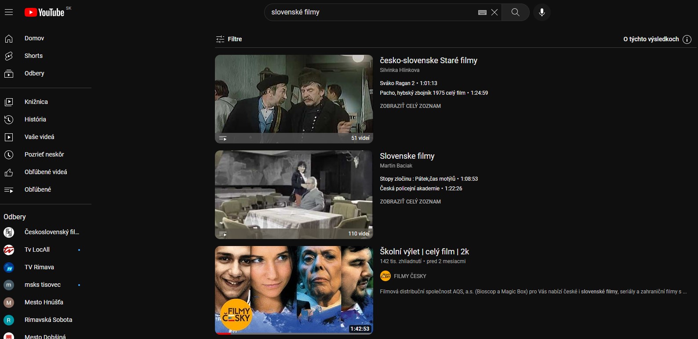Image resolution: width=698 pixels, height=339 pixels.
Task: Open the Tv LocAll subscription channel
Action: [x=37, y=250]
